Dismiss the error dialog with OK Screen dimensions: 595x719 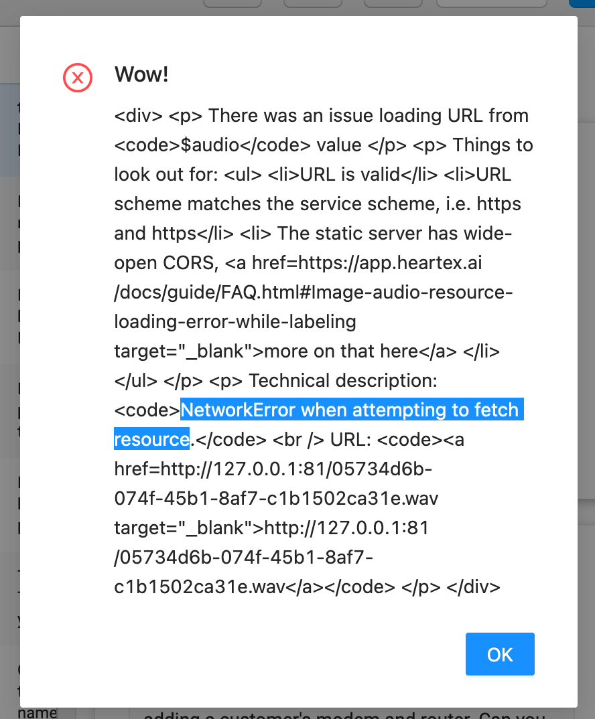[x=500, y=654]
